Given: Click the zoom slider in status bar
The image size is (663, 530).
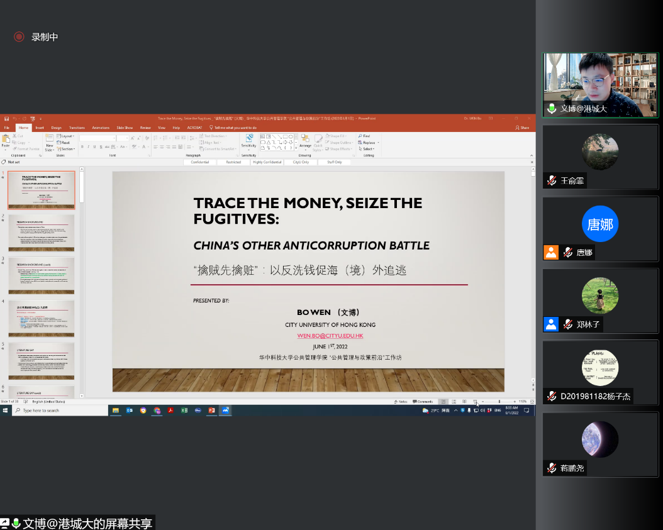Looking at the screenshot, I should coord(499,401).
